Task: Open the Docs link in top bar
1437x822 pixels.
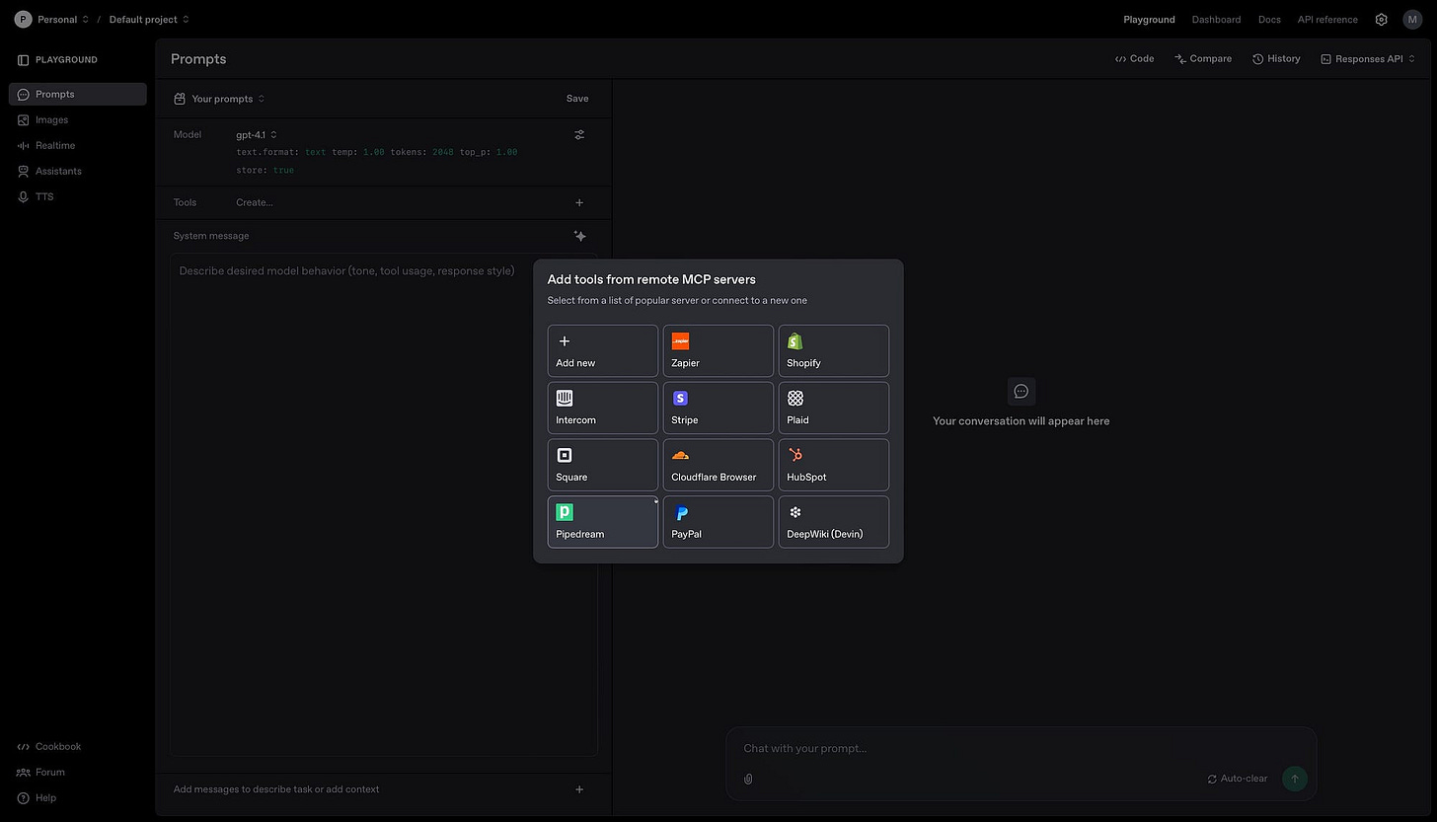Action: pyautogui.click(x=1269, y=20)
